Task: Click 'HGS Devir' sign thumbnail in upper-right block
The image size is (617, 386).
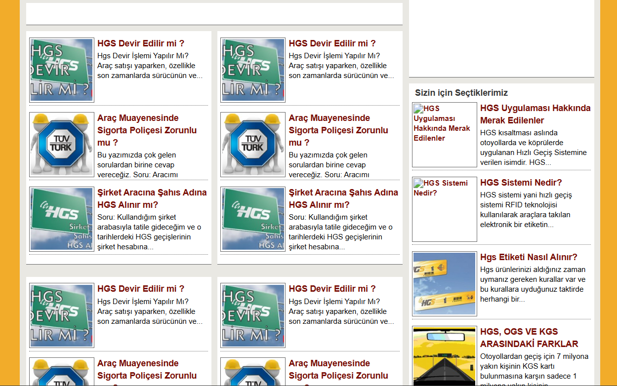Action: (x=253, y=70)
